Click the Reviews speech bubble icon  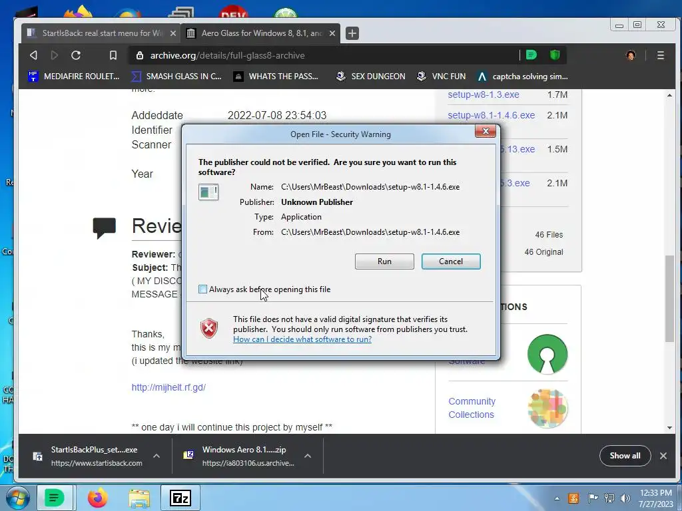pyautogui.click(x=105, y=228)
